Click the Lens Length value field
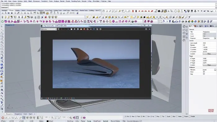This screenshot has width=217, height=122. coord(209,43)
